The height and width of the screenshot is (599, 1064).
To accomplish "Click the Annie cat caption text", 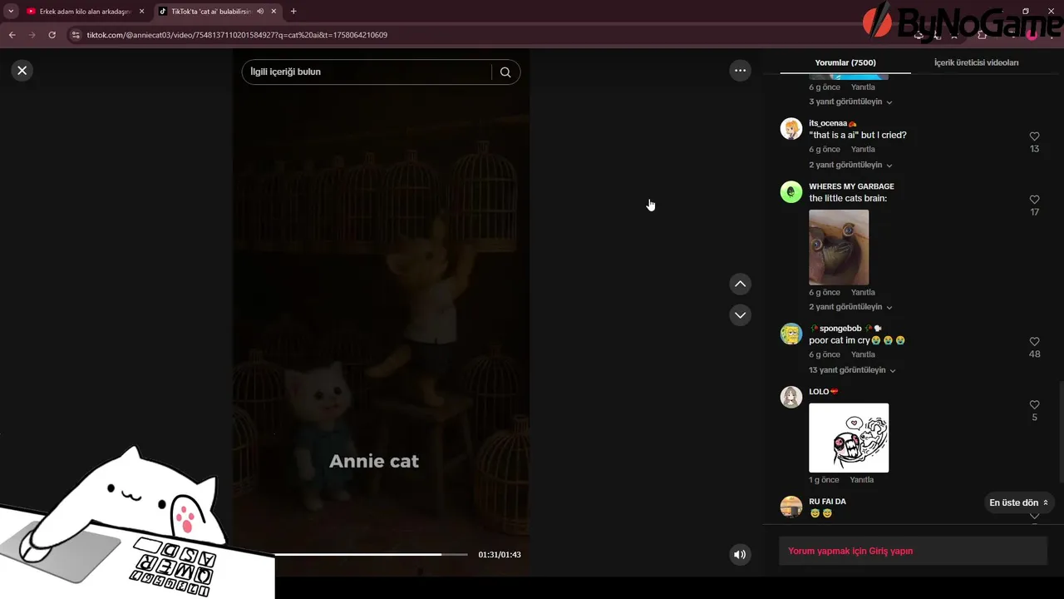I will pyautogui.click(x=374, y=461).
